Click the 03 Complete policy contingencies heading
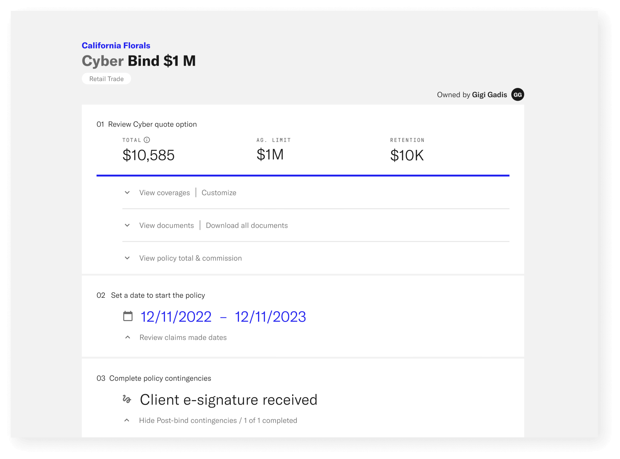Screen dimensions: 620x459 pos(154,379)
